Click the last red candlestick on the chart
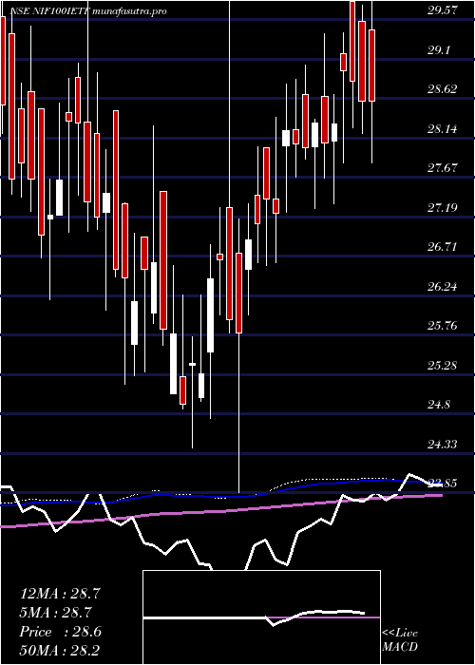The width and height of the screenshot is (475, 665). [372, 66]
